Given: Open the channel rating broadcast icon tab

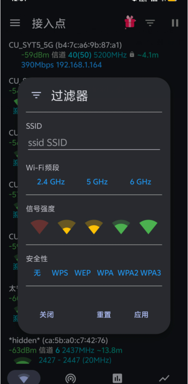Looking at the screenshot, I should (70, 379).
